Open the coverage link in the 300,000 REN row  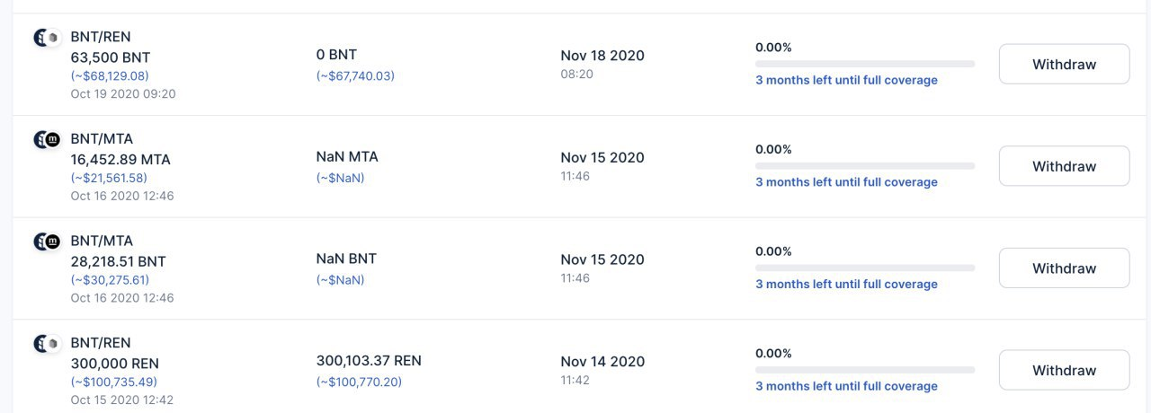[x=846, y=386]
